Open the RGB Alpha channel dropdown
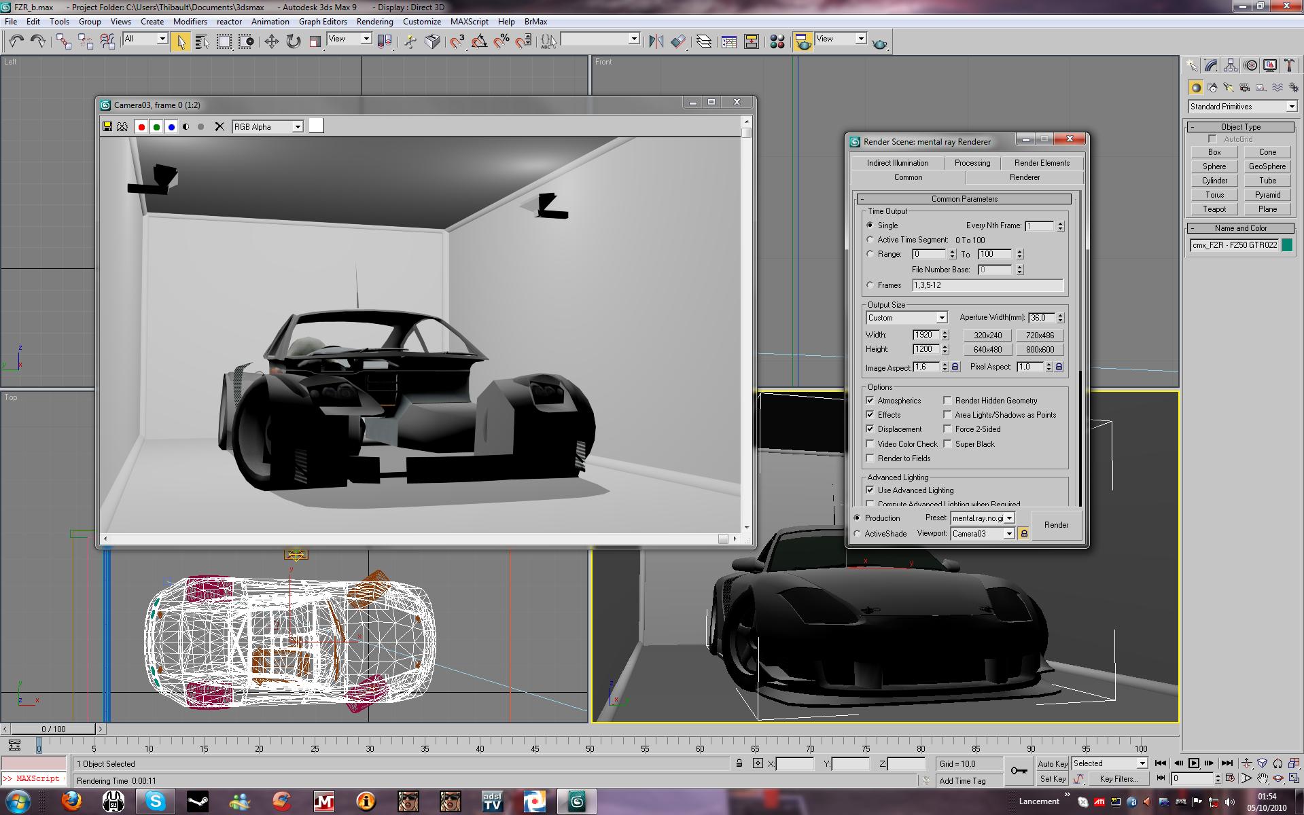The height and width of the screenshot is (815, 1304). [297, 127]
